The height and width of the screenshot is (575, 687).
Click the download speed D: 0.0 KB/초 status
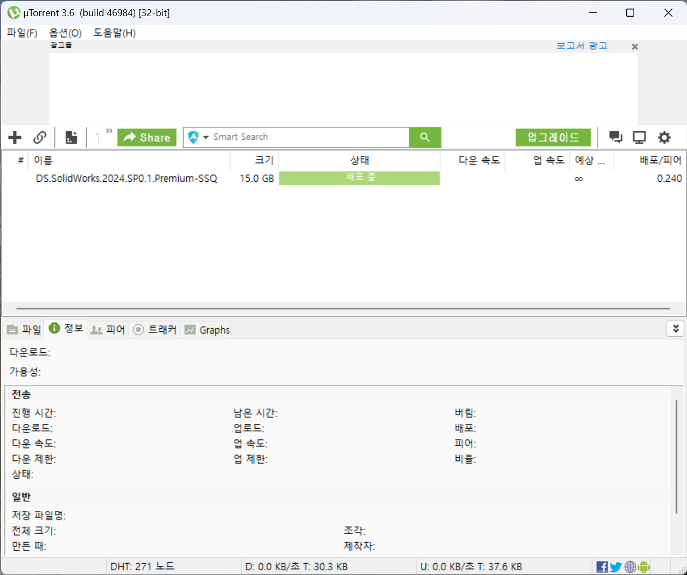pos(296,566)
